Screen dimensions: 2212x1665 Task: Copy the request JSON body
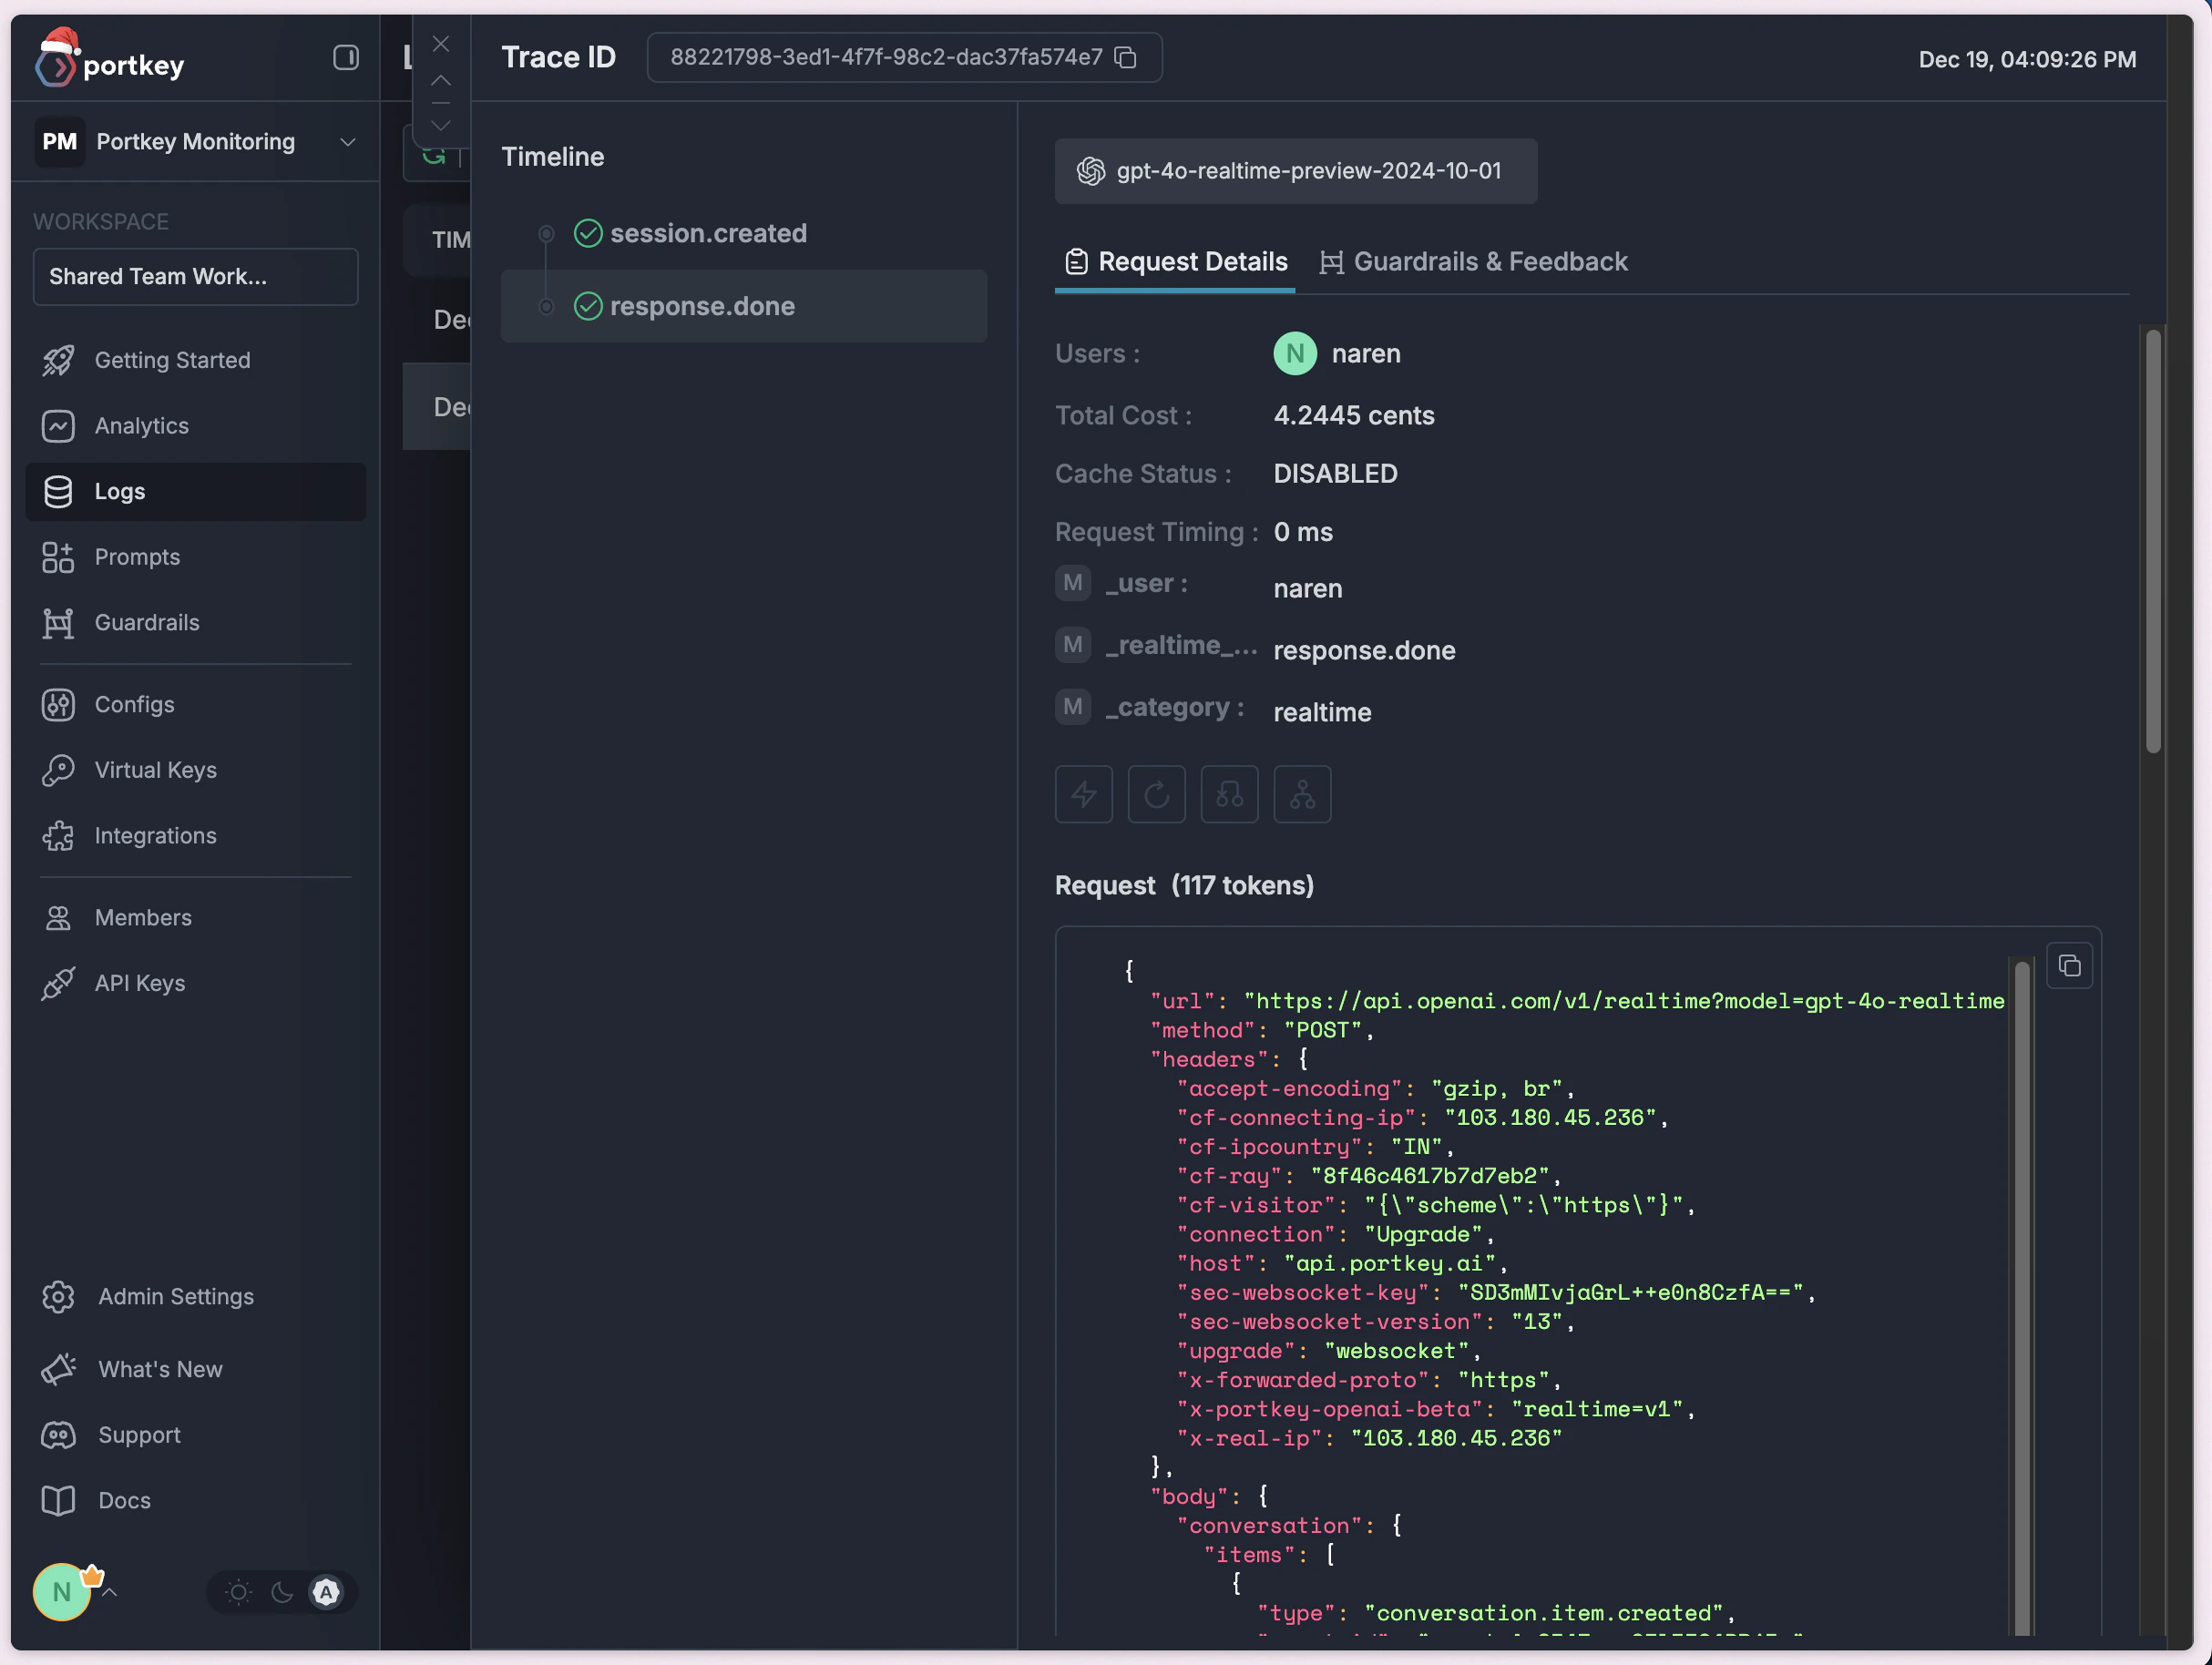pos(2070,965)
